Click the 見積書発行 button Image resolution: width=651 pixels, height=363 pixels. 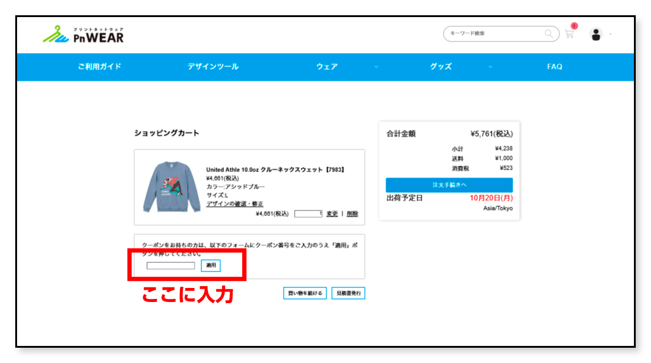(349, 293)
